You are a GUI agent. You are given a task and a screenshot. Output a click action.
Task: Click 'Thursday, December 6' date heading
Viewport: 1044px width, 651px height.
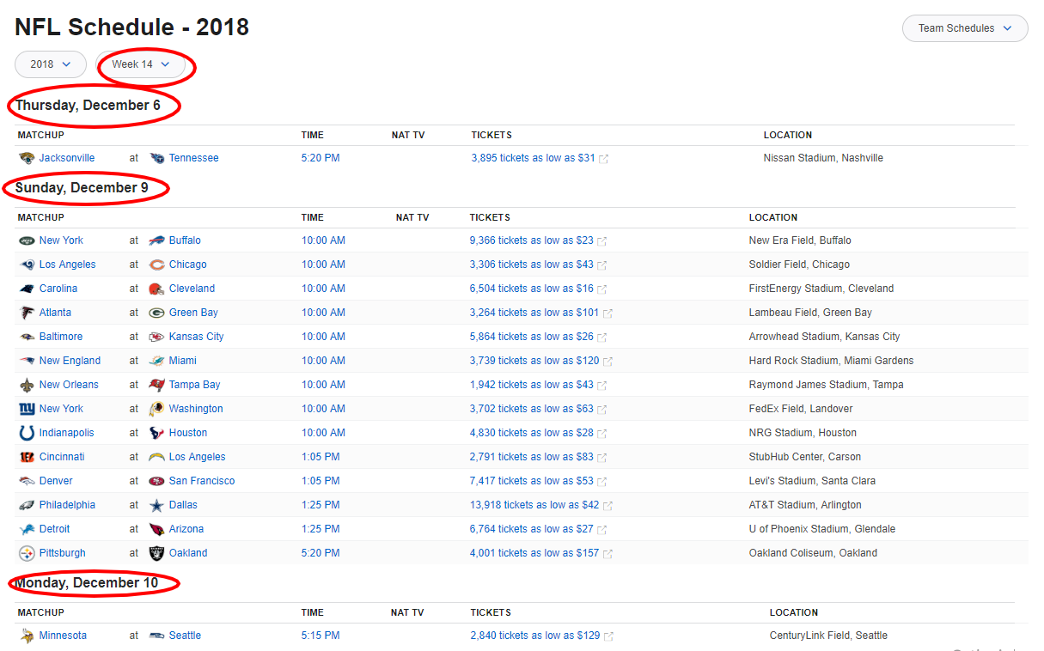click(88, 106)
